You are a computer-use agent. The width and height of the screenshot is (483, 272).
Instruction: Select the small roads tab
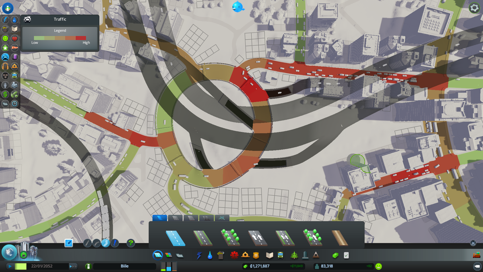point(160,218)
